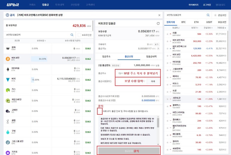Click the Verge XVG triangle icon
Viewport: 231px width, 155px height.
[x=8, y=80]
